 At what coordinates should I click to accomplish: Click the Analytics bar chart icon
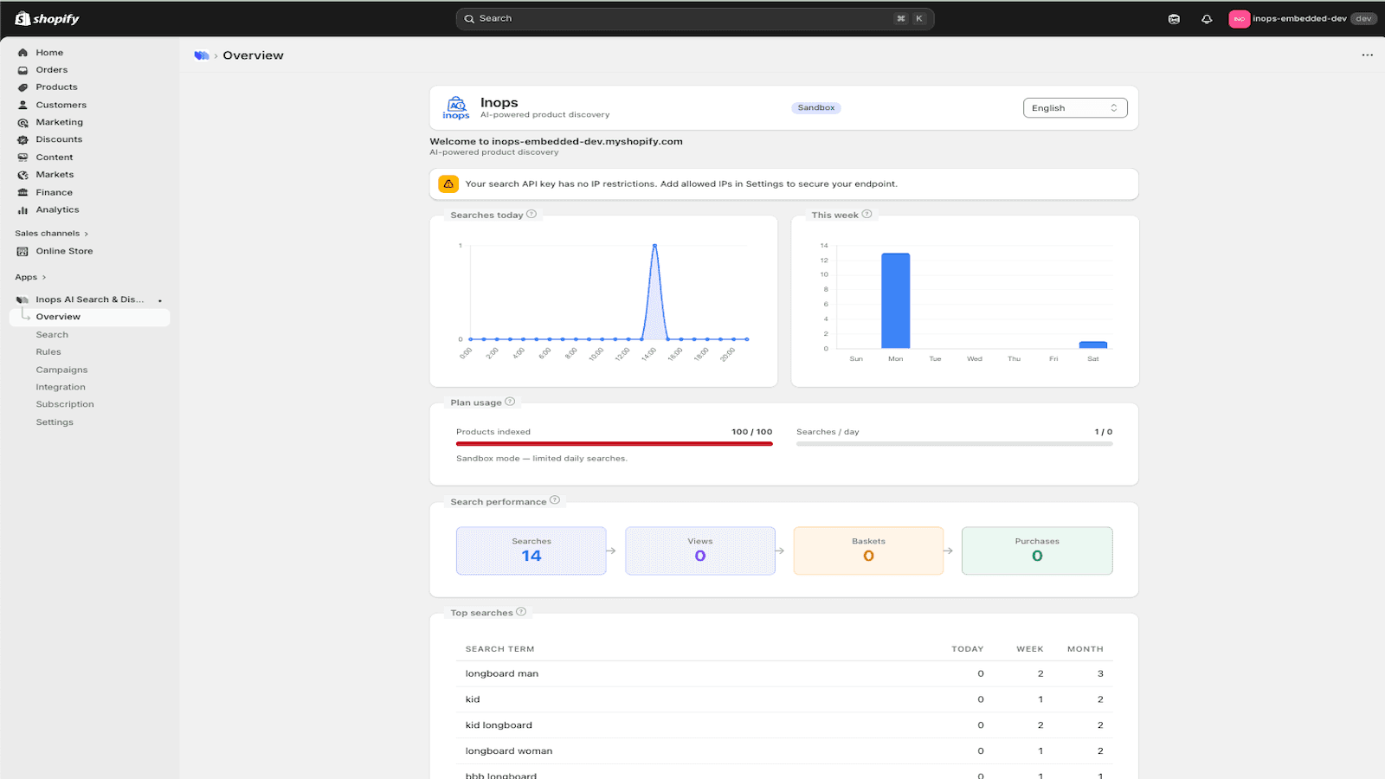coord(23,210)
